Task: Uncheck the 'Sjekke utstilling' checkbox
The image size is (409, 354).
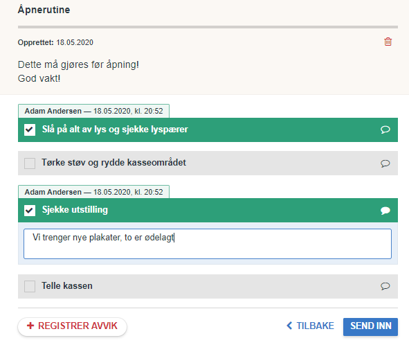Action: coord(30,210)
